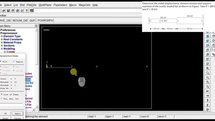Click the Main Menu vertical scrollbar thumb
The width and height of the screenshot is (215, 121).
[x=37, y=48]
